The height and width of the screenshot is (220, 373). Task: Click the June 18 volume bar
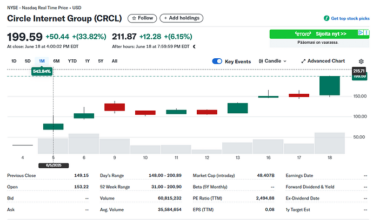pyautogui.click(x=330, y=143)
